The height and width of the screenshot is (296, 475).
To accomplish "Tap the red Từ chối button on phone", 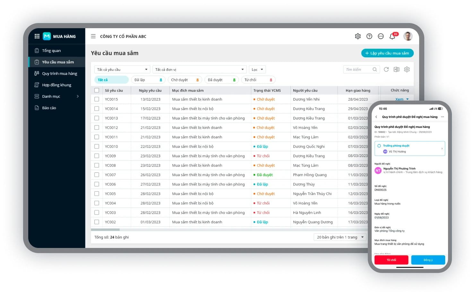I will point(391,260).
